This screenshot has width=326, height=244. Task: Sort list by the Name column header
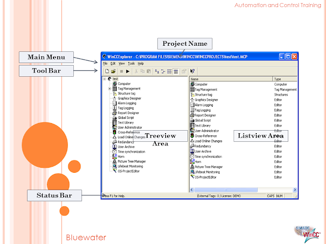[x=231, y=79]
